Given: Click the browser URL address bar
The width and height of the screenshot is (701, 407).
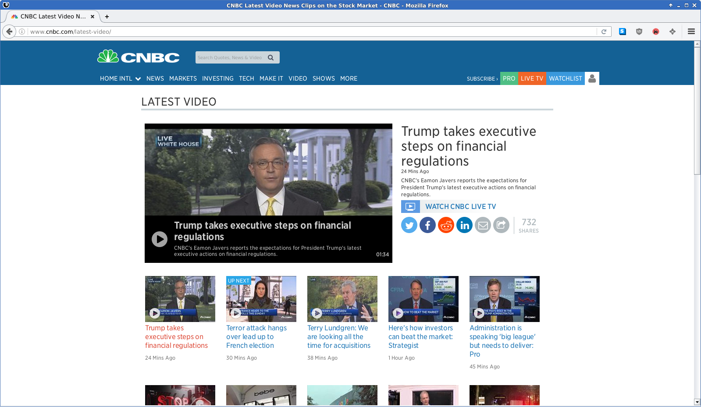Looking at the screenshot, I should tap(313, 32).
